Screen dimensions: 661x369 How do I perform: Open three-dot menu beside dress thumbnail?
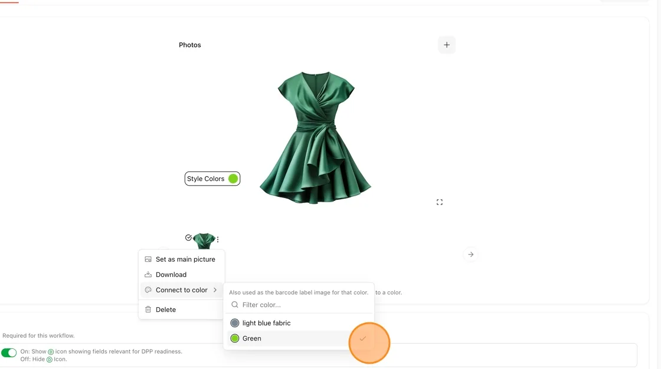pos(218,239)
